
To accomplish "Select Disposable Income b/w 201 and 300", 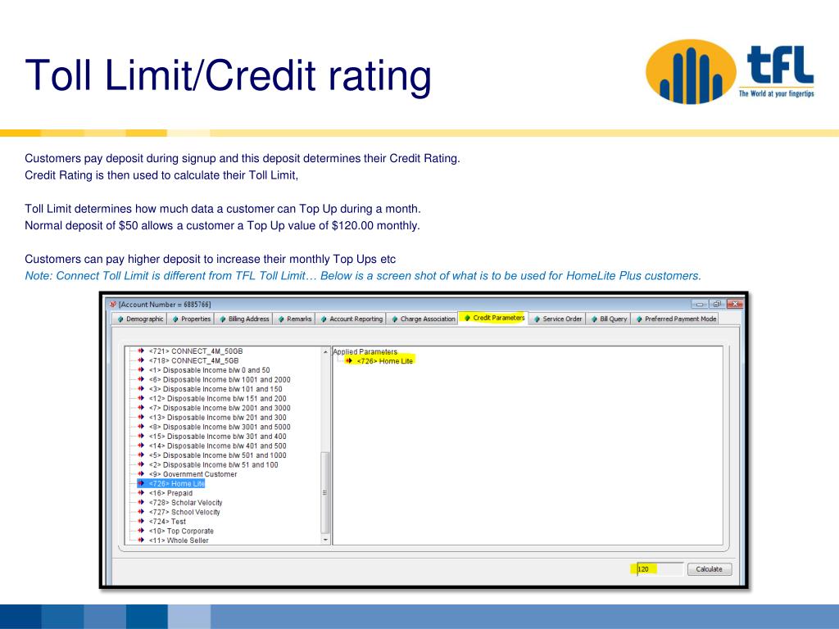I will 217,418.
